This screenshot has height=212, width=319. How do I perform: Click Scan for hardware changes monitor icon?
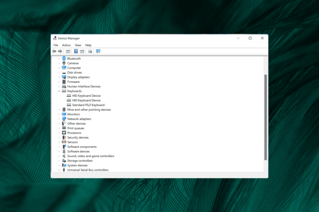coord(98,51)
